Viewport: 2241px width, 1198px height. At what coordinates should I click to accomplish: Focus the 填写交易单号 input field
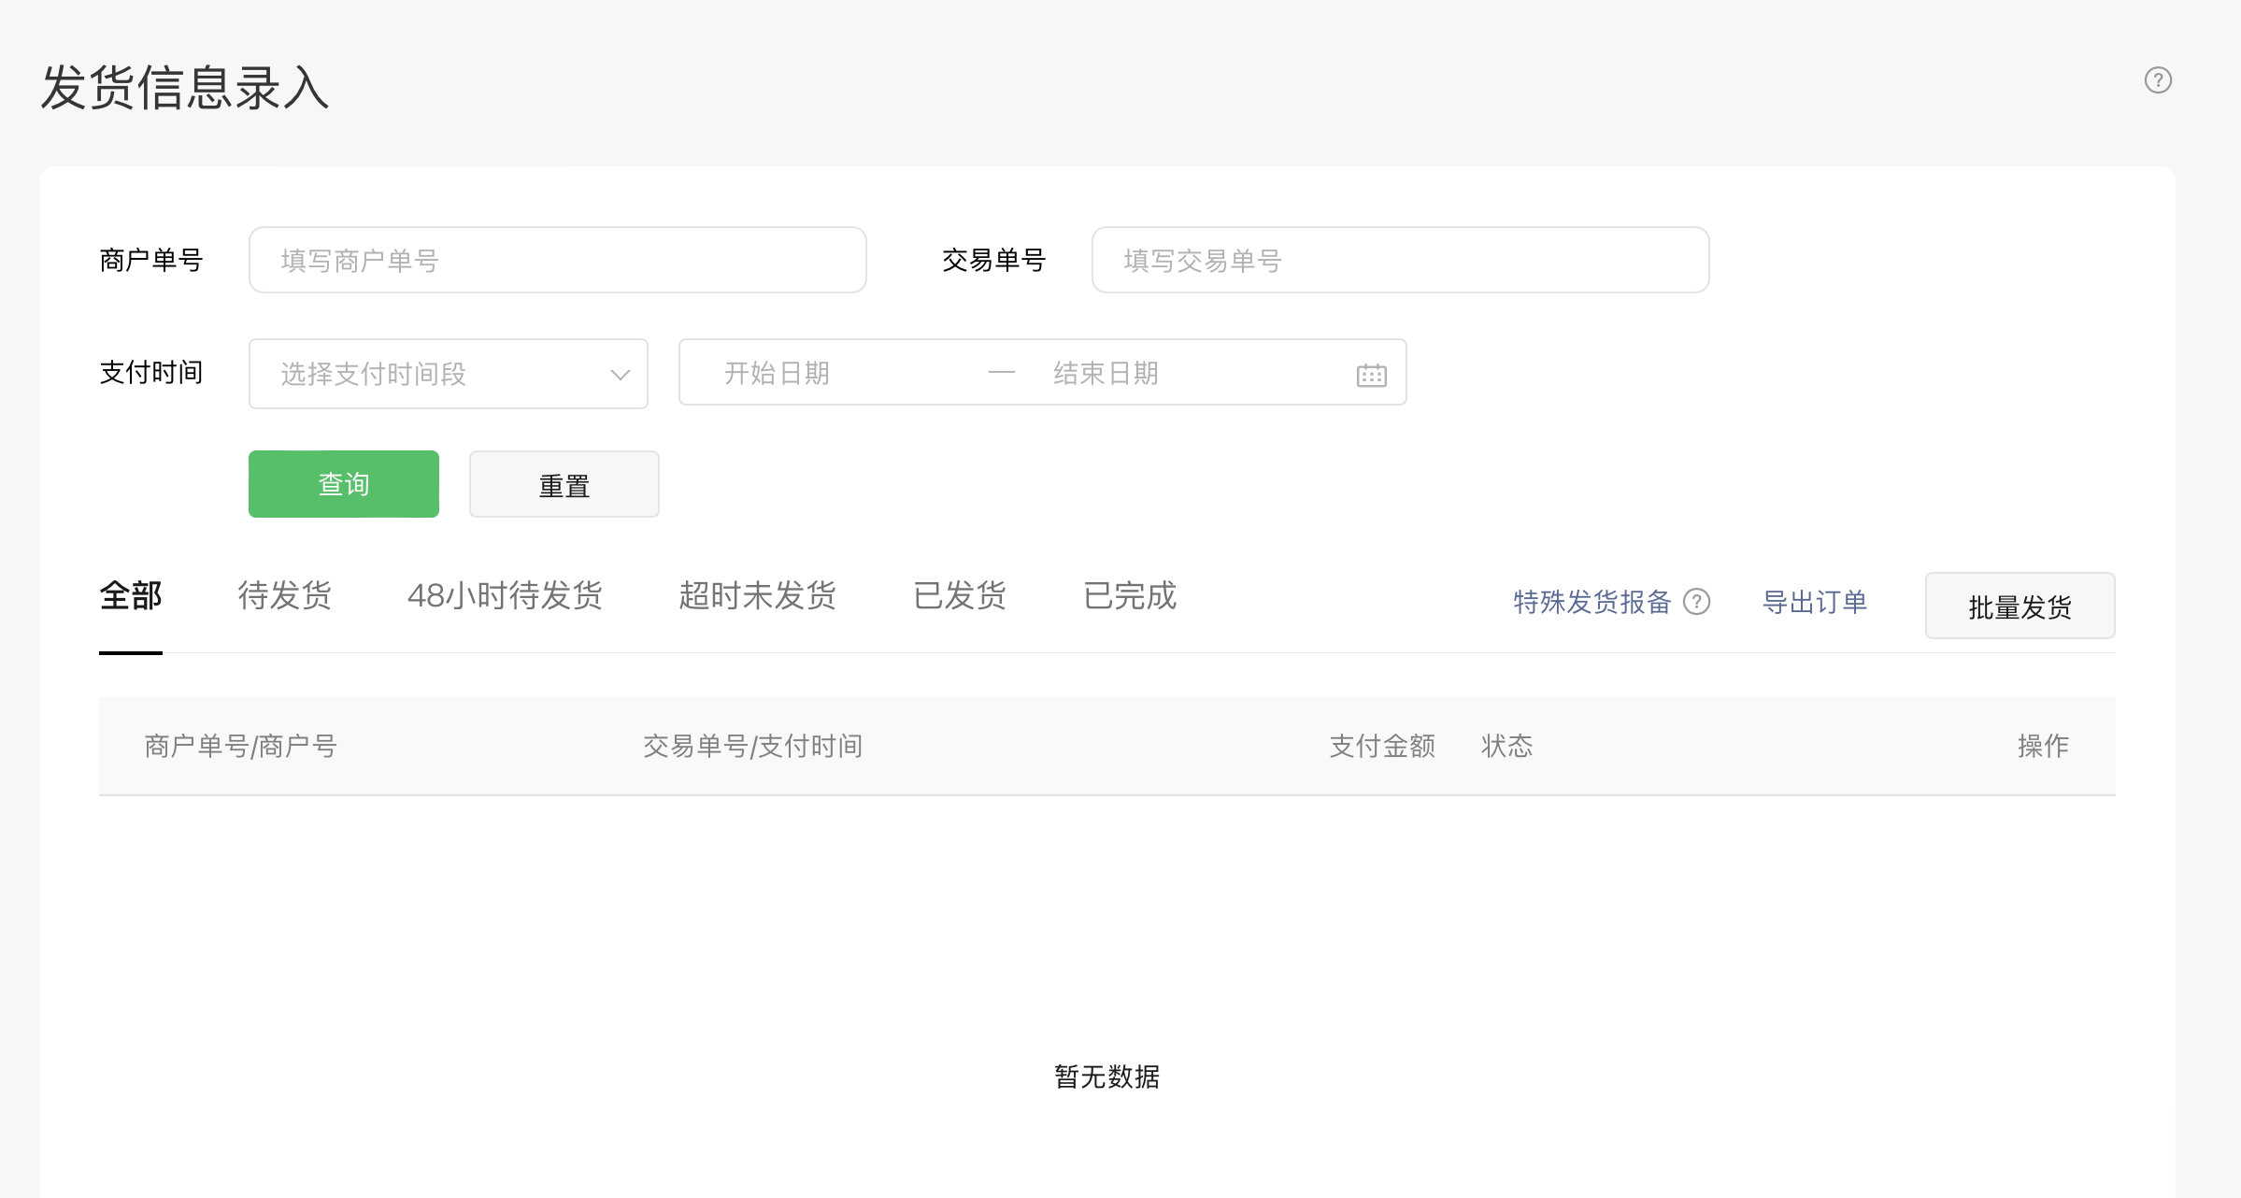pyautogui.click(x=1400, y=260)
